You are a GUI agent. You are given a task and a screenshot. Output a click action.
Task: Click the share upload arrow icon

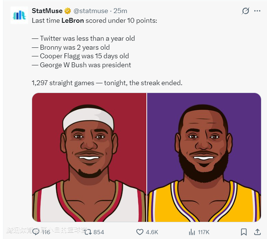(257, 232)
